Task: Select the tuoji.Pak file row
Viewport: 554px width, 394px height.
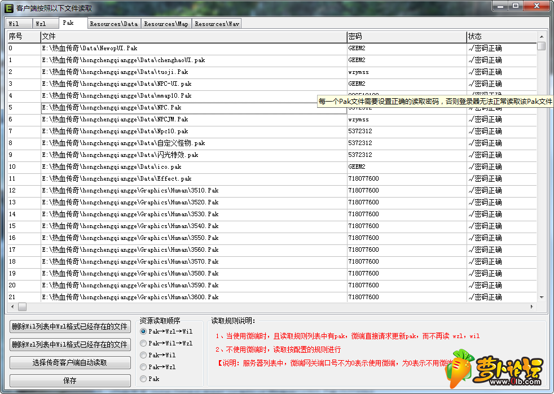Action: (272, 72)
